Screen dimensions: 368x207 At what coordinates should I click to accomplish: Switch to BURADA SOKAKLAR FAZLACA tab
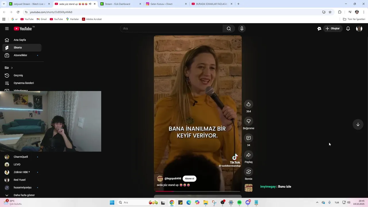pyautogui.click(x=212, y=4)
